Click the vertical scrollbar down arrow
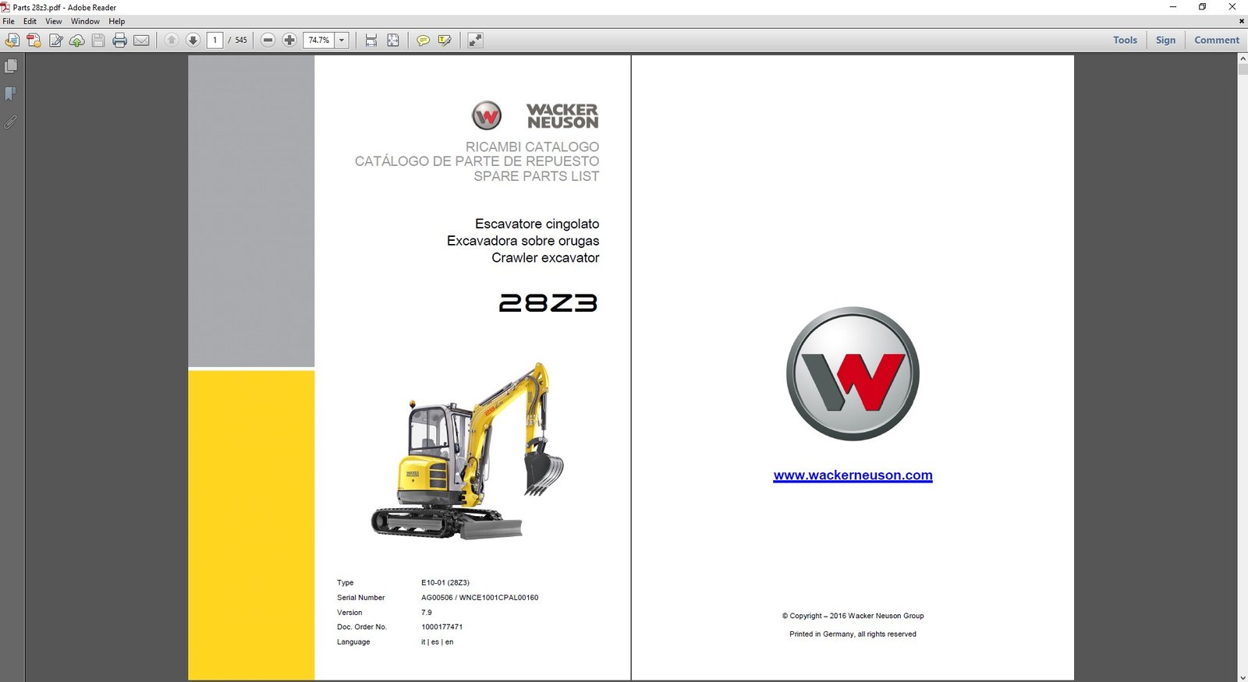 (1242, 677)
